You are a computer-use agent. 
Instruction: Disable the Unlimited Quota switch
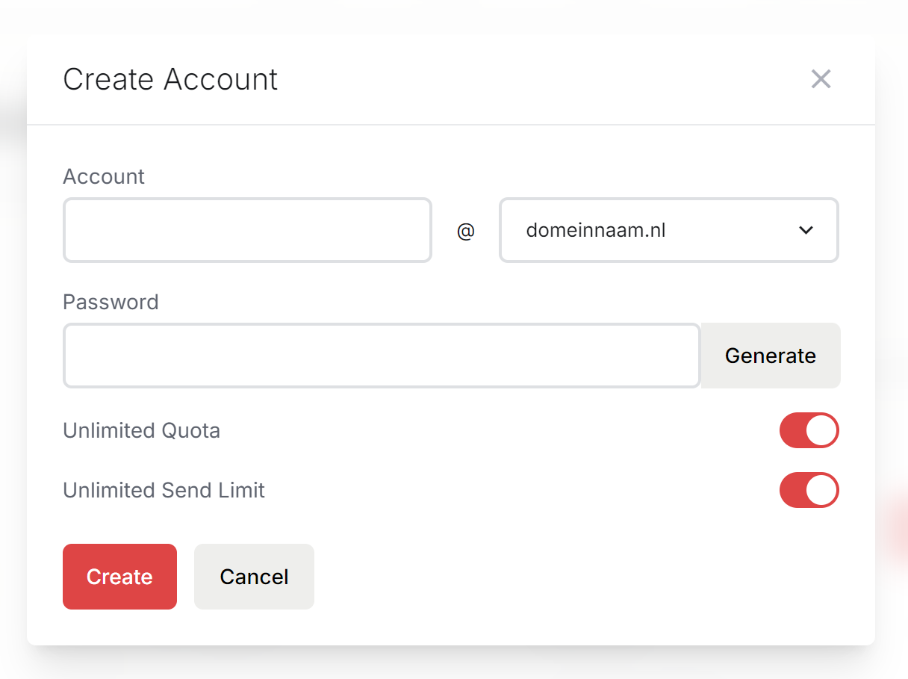click(x=809, y=430)
